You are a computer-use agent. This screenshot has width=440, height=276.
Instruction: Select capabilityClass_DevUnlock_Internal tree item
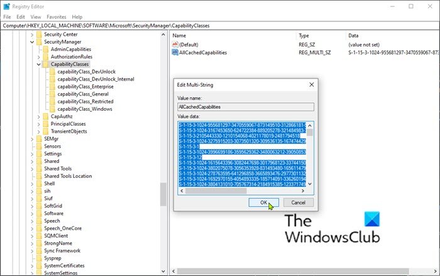96,79
